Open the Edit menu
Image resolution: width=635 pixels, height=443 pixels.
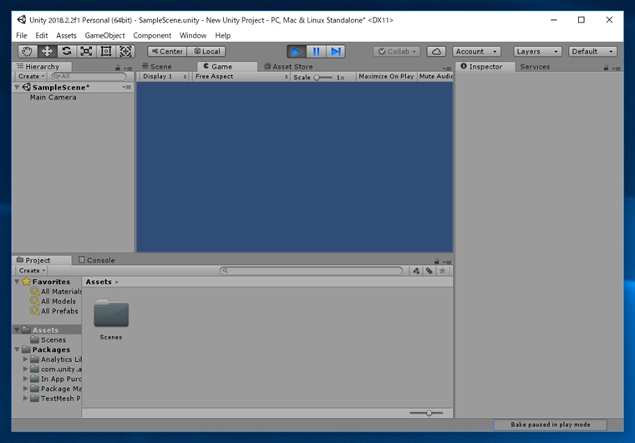pos(41,36)
